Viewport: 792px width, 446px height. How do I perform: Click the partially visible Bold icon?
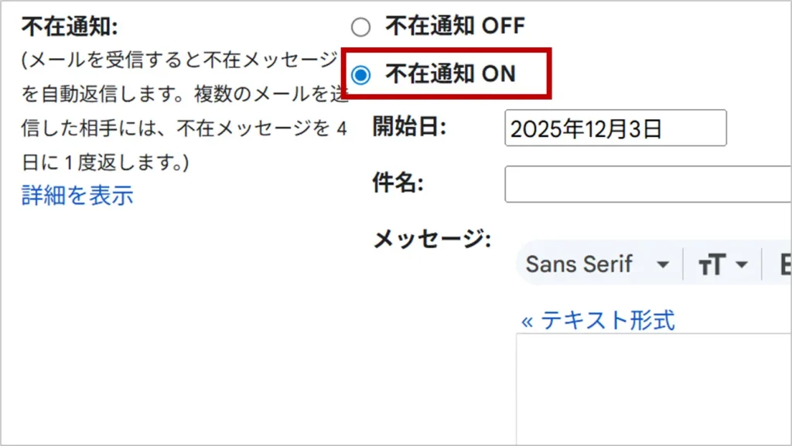coord(784,265)
